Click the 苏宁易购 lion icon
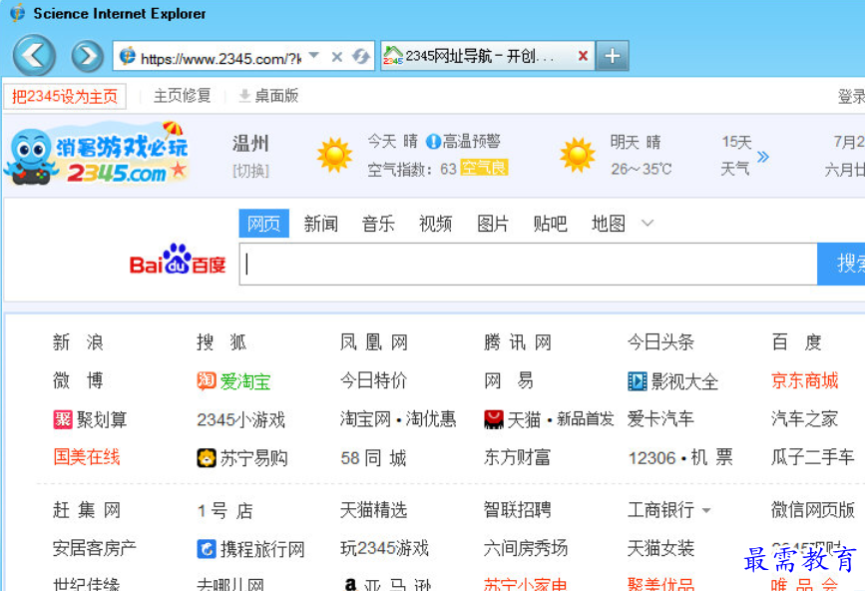This screenshot has width=865, height=591. click(207, 458)
